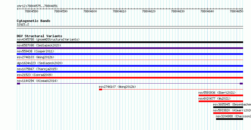Image resolution: width=251 pixels, height=130 pixels.
Task: Open the nsv5593936 (Ebert2021) label
Action: pyautogui.click(x=217, y=93)
